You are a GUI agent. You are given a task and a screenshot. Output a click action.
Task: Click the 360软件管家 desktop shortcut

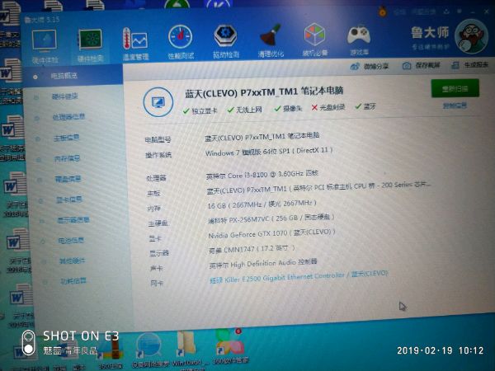pos(230,346)
